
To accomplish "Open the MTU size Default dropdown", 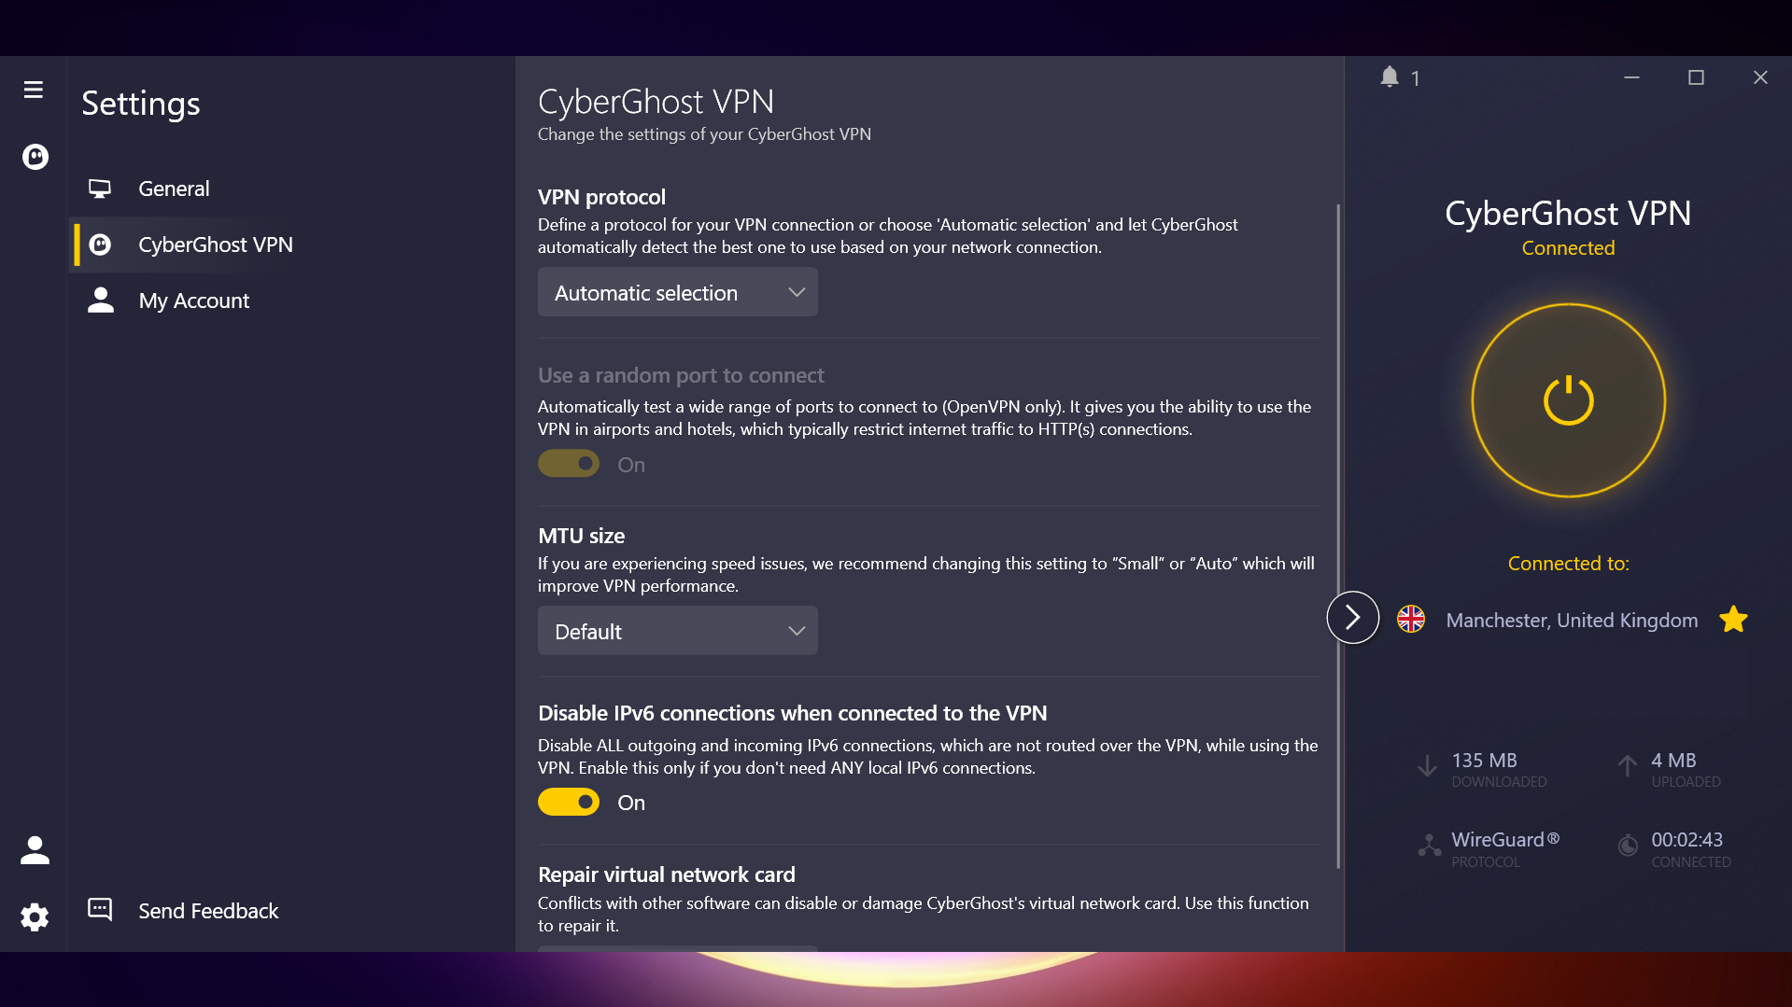I will click(x=678, y=631).
